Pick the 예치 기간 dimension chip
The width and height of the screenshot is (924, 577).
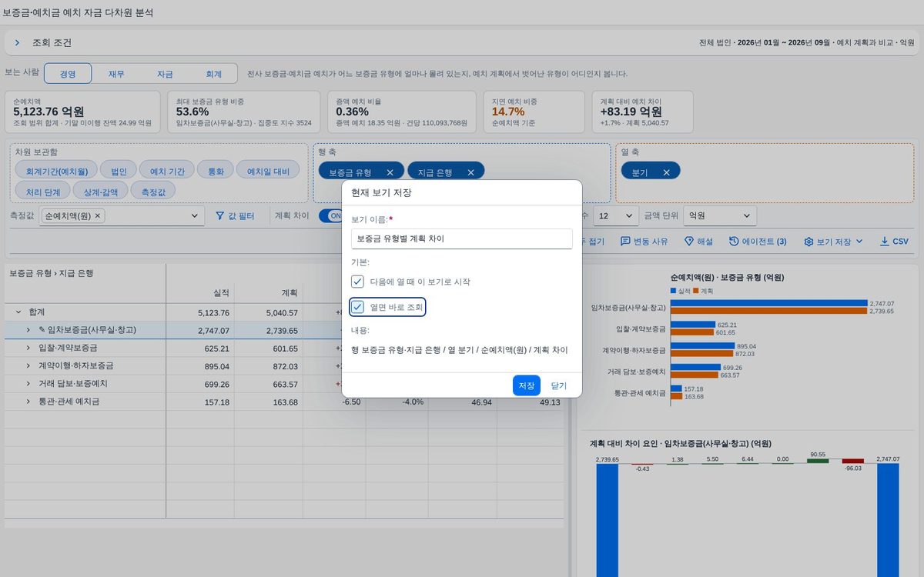(x=167, y=171)
